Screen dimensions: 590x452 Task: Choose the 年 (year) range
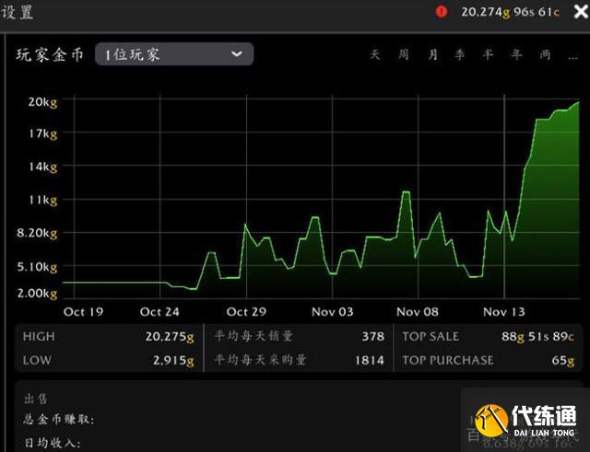click(516, 55)
